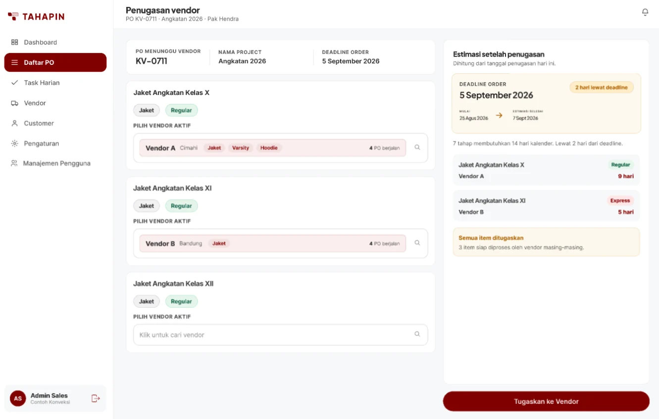Click the 'Klik untuk cari vendor' field
Viewport: 659px width, 419px height.
[x=280, y=335]
